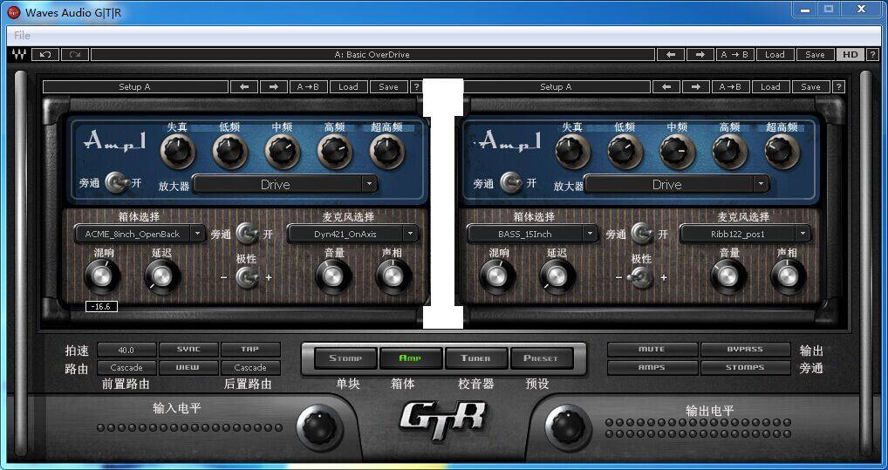Click the 失真 knob on right amp

pyautogui.click(x=572, y=151)
